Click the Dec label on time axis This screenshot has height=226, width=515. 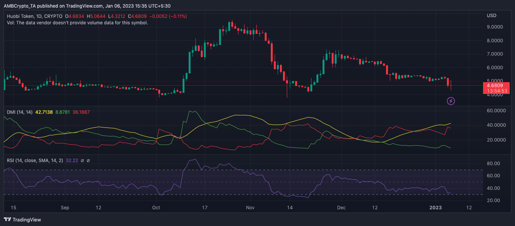pyautogui.click(x=342, y=208)
